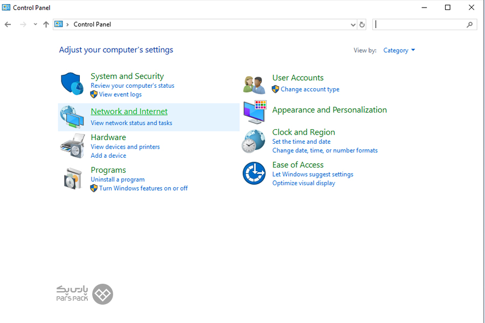Screen dimensions: 485x323
Task: Minimize the Control Panel window
Action: point(424,8)
